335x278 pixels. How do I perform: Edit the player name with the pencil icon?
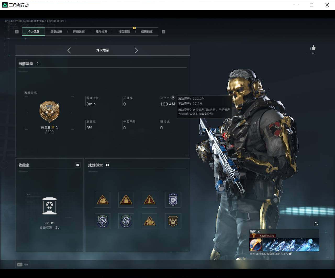259,231
